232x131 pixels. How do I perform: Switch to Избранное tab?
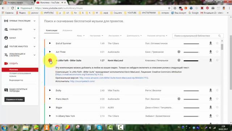point(67,31)
